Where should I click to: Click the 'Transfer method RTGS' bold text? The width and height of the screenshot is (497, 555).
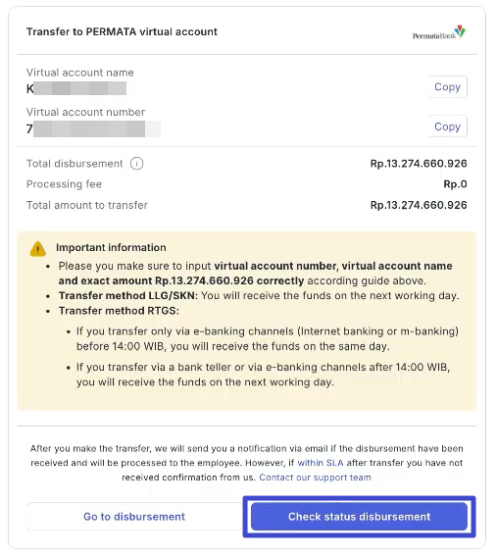tap(119, 311)
